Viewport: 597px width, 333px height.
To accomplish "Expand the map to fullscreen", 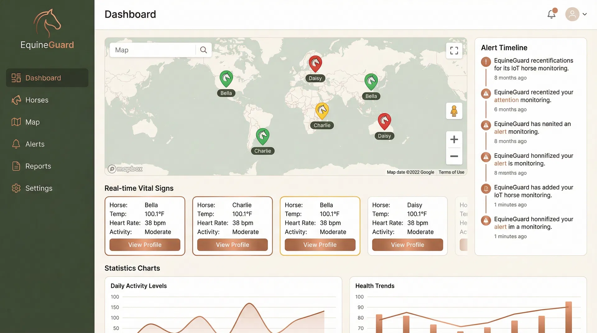I will 454,50.
